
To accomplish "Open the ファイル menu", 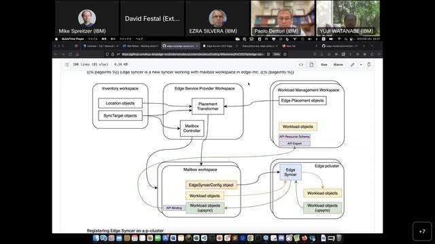I will [x=93, y=39].
